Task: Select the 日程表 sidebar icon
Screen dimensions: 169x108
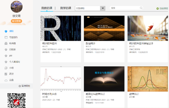Action: [x=6, y=49]
